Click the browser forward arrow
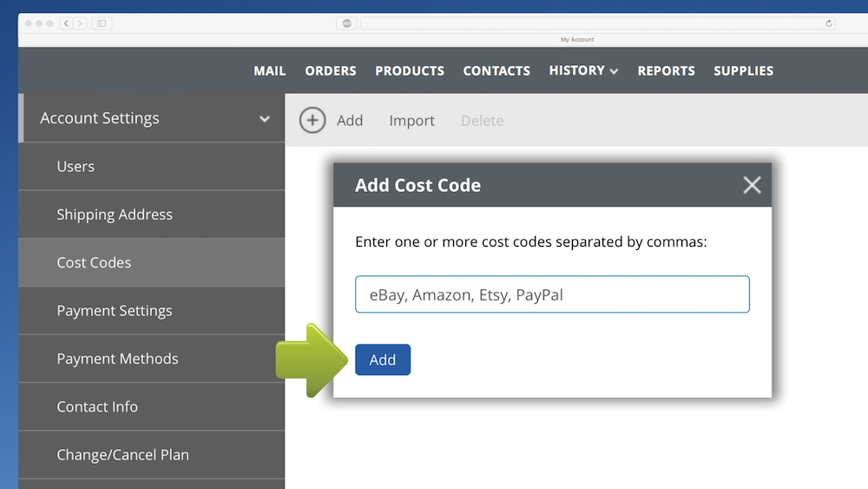Screen dimensions: 868x489 coord(80,23)
